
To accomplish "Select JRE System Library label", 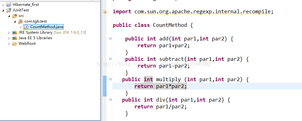I will 35,32.
